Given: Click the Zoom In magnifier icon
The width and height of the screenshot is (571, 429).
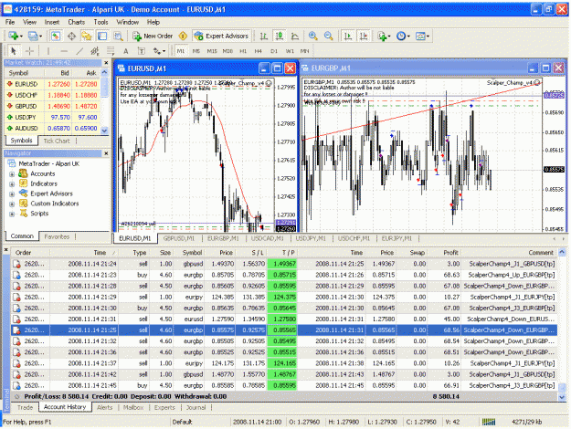Looking at the screenshot, I should pos(312,36).
